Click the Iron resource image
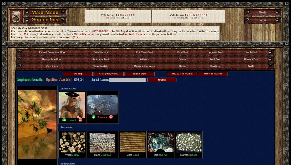Screen dimensions: 291x165 coord(161,142)
